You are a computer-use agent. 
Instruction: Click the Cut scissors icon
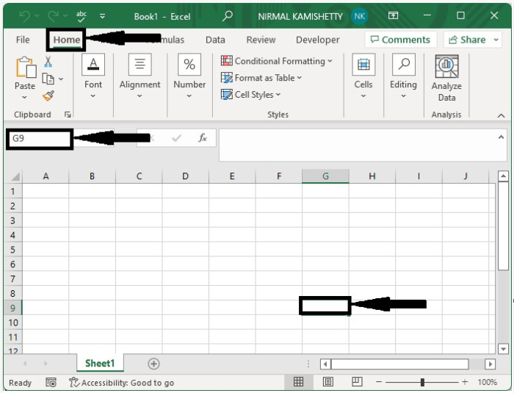48,62
